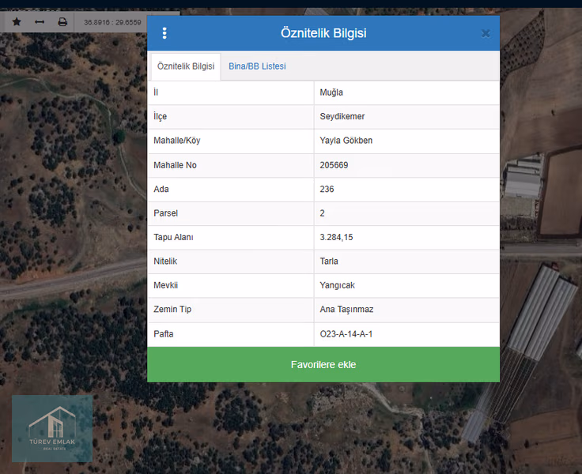Switch to the Bina/BB Listesi tab
This screenshot has height=474, width=582.
tap(257, 66)
